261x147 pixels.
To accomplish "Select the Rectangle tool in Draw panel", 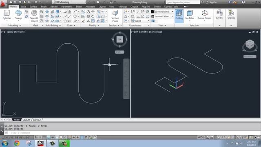I will (x=70, y=21).
